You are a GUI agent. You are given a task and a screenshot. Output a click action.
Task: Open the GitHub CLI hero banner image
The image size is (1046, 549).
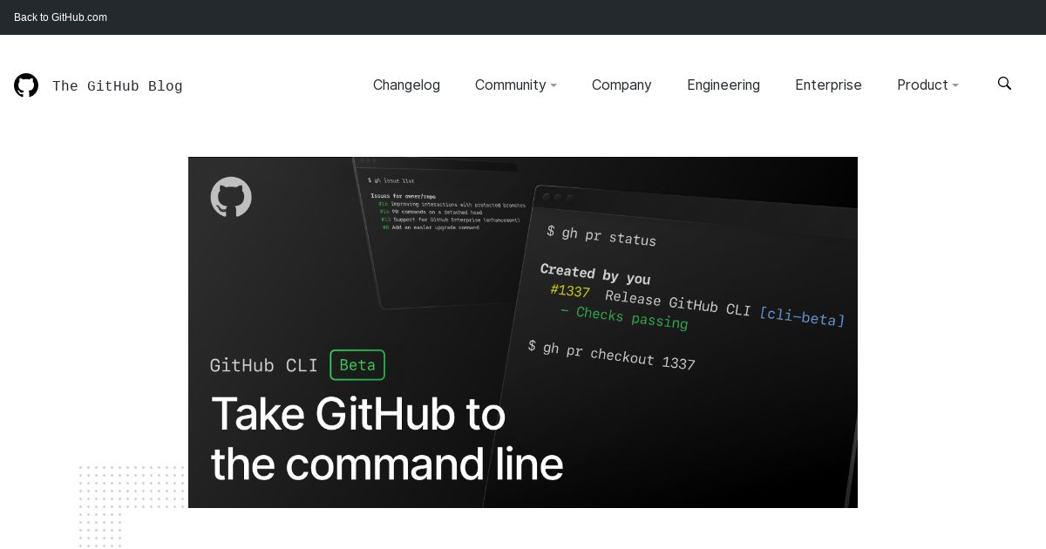pyautogui.click(x=523, y=332)
